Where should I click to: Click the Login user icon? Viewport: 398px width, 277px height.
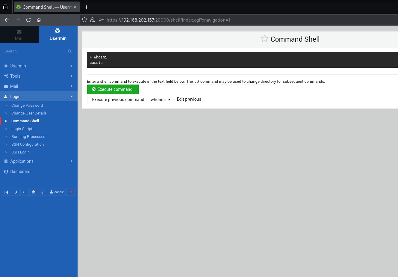(x=6, y=97)
